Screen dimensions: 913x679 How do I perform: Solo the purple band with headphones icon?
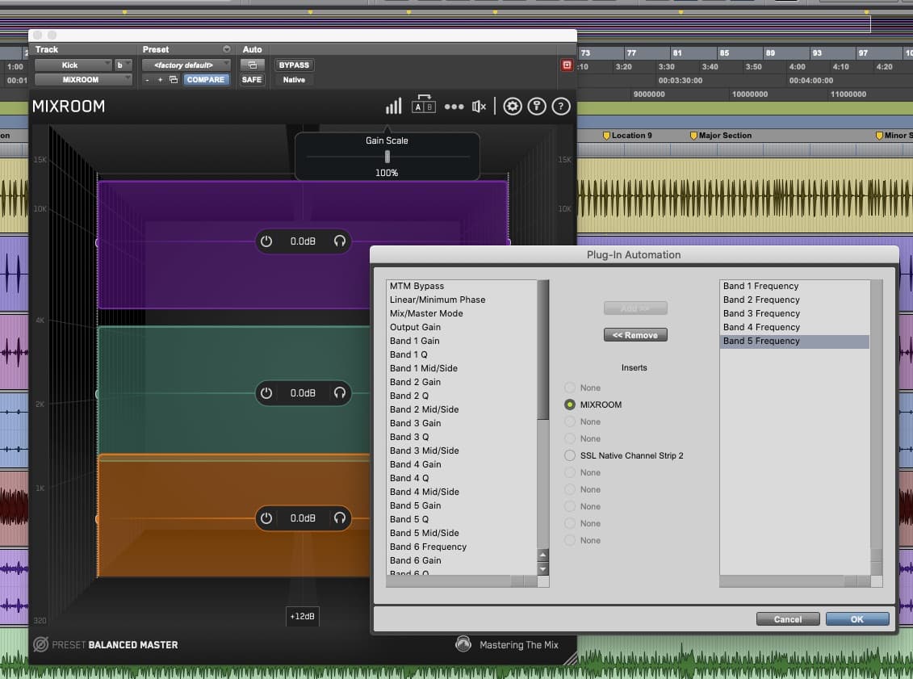(340, 241)
